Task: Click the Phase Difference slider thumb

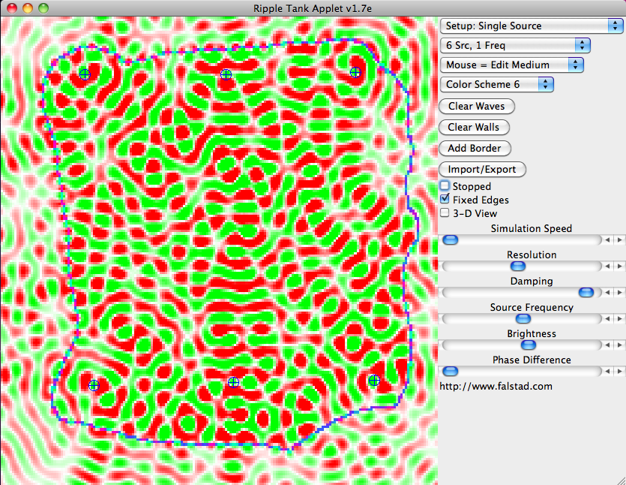Action: tap(451, 372)
